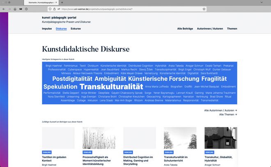Click the browser forward arrow
This screenshot has width=271, height=167.
click(9, 9)
